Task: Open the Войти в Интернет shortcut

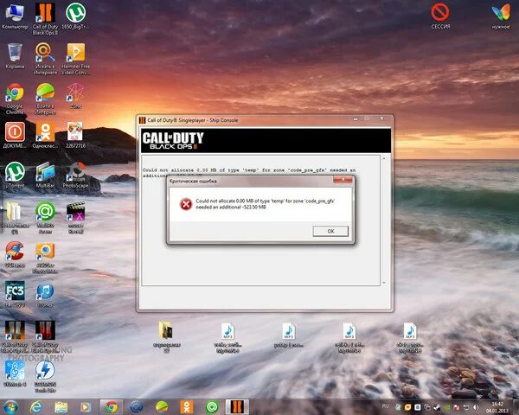Action: pyautogui.click(x=45, y=99)
